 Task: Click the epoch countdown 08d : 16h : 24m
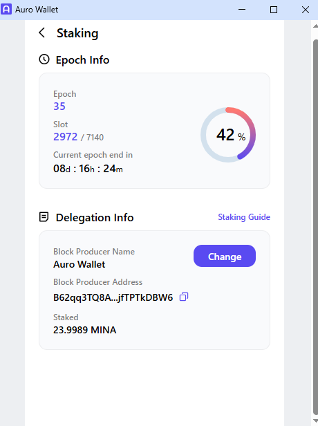pos(88,169)
